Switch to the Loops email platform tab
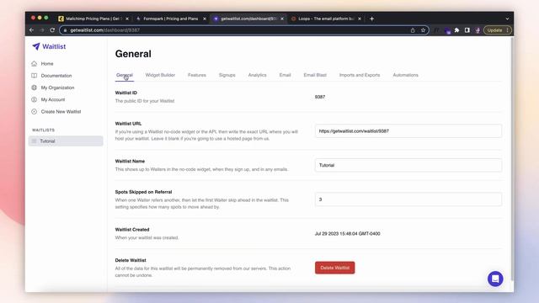 tap(326, 19)
